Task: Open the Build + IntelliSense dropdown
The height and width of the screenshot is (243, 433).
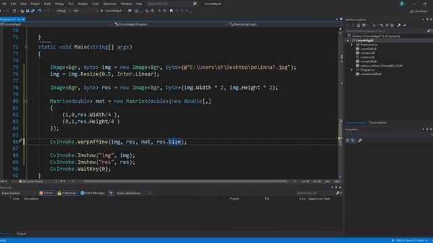Action: coord(133,193)
